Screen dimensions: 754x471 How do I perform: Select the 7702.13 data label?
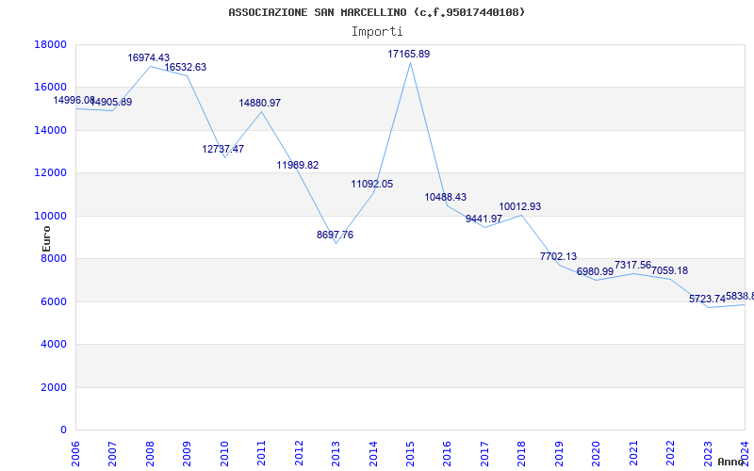tap(558, 256)
